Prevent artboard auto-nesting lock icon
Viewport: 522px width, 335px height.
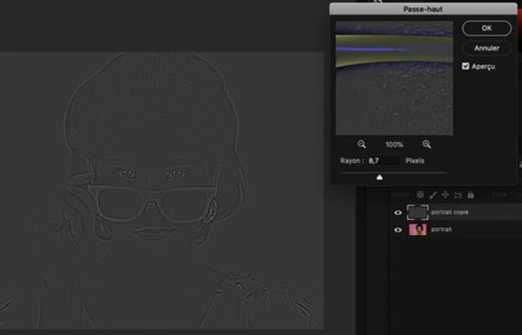[458, 195]
